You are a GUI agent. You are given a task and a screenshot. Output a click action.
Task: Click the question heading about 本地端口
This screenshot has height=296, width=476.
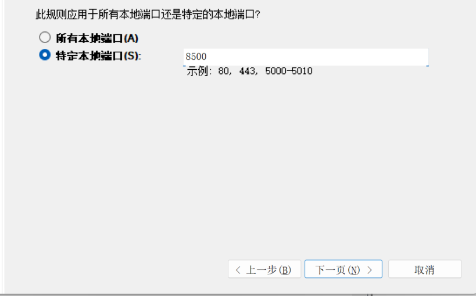[148, 15]
